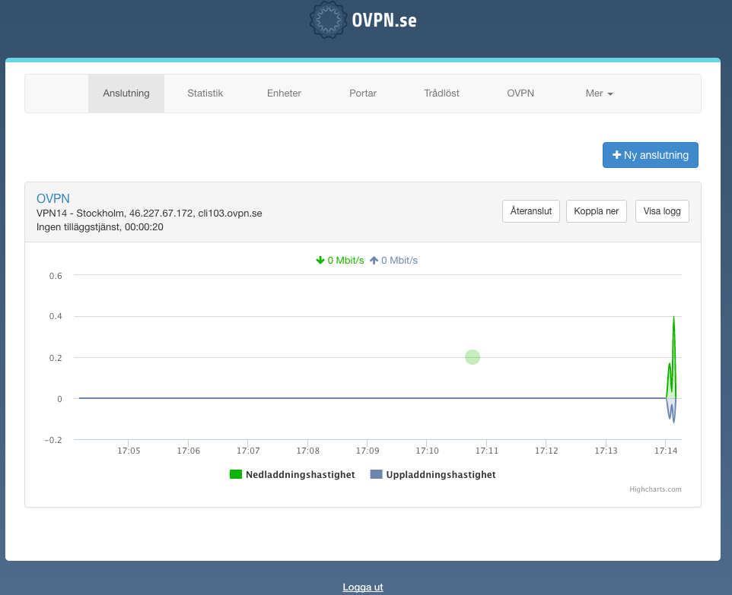
Task: Click the 17:14 time axis label
Action: coord(666,451)
